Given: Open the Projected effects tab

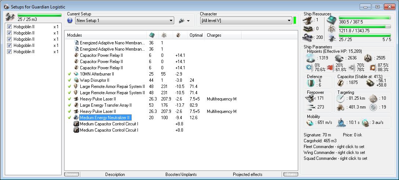Looking at the screenshot, I should click(248, 175).
